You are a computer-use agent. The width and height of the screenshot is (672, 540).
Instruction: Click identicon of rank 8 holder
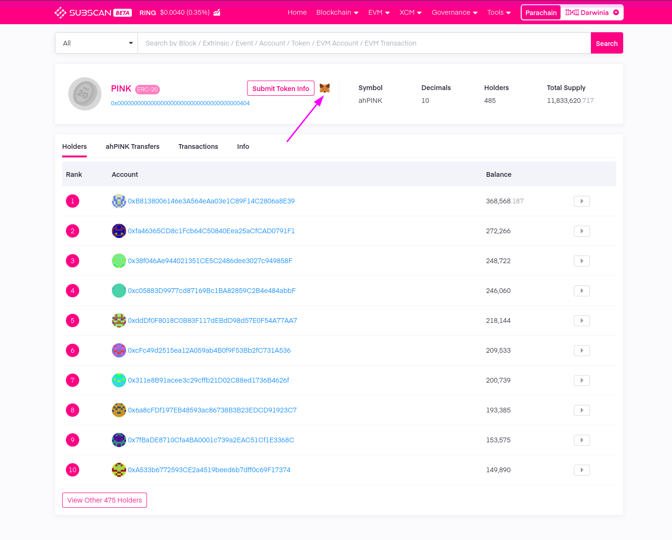coord(119,410)
